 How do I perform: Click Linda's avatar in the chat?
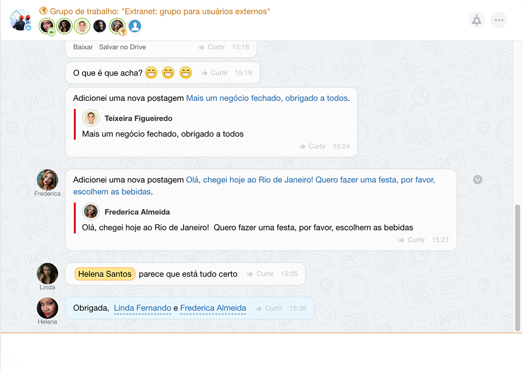click(x=47, y=273)
